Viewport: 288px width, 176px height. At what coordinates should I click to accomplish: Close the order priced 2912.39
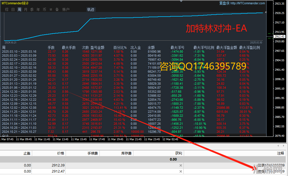click(x=181, y=165)
